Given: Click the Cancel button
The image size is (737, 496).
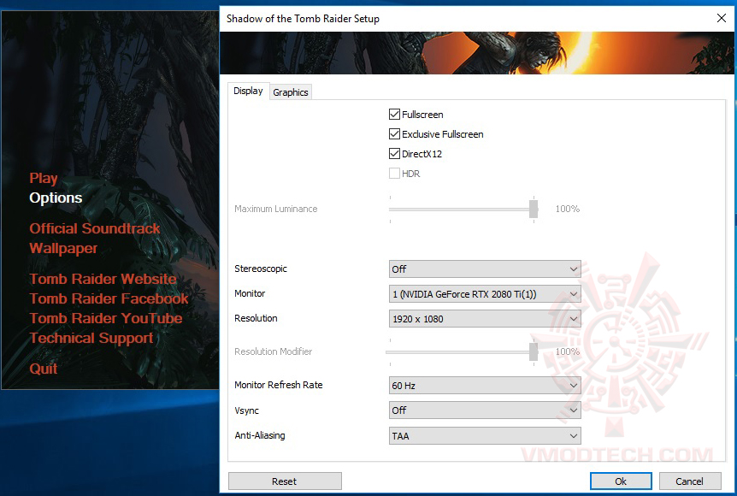Looking at the screenshot, I should (x=689, y=481).
